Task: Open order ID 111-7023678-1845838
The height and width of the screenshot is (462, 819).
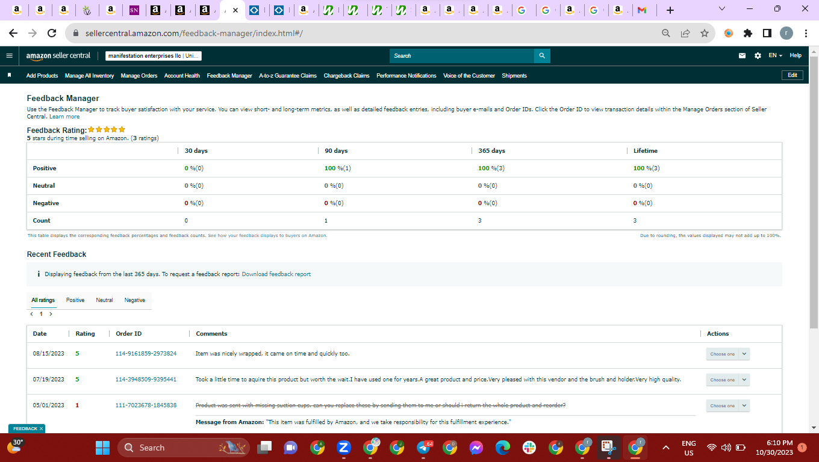Action: tap(146, 405)
